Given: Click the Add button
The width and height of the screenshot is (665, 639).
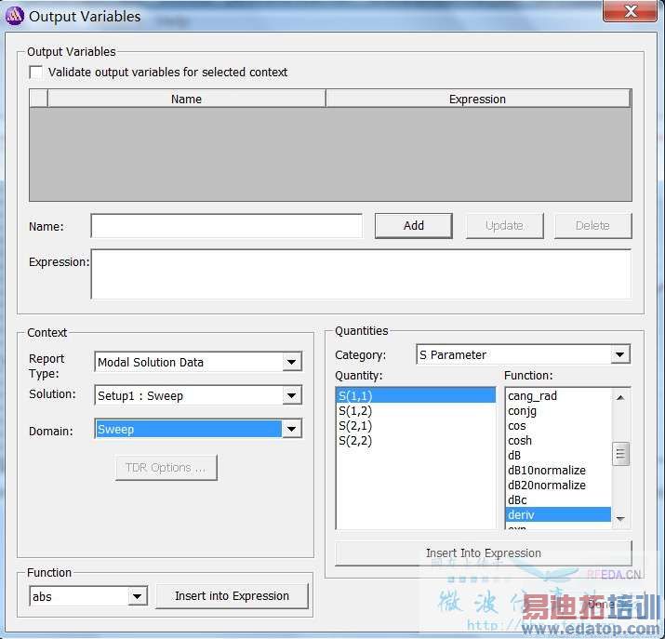Looking at the screenshot, I should [414, 226].
